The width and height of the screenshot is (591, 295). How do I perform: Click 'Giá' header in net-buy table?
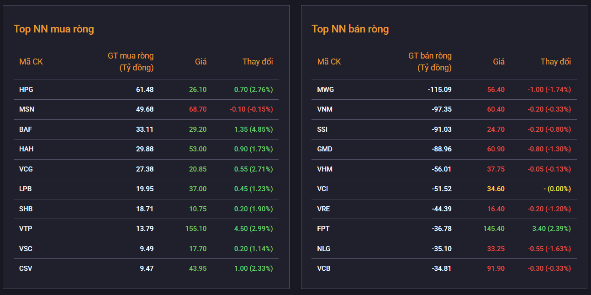click(x=201, y=62)
